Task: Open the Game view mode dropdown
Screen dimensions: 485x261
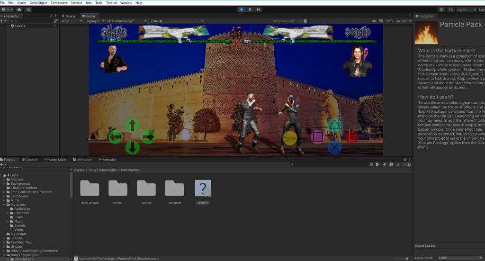Action: tap(72, 21)
